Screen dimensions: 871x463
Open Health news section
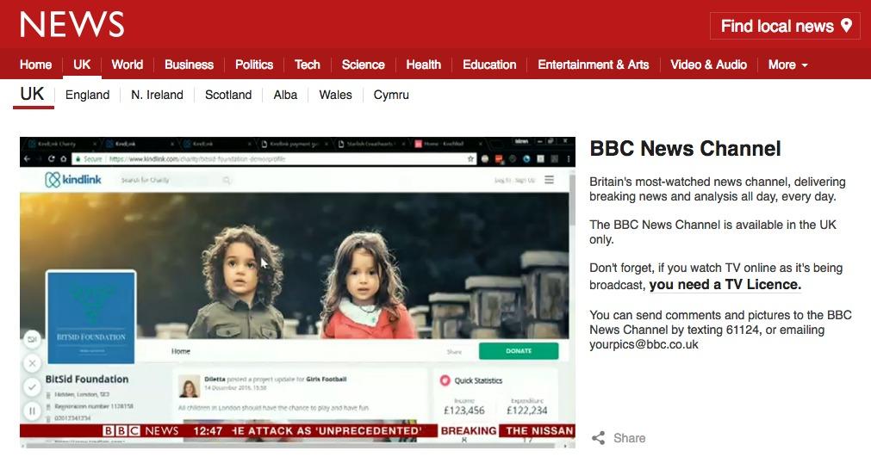(423, 65)
